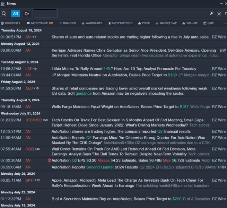The height and width of the screenshot is (208, 227).
Task: Open AutoNation Reports Second Quarter 2024 Results
Action: point(95,167)
